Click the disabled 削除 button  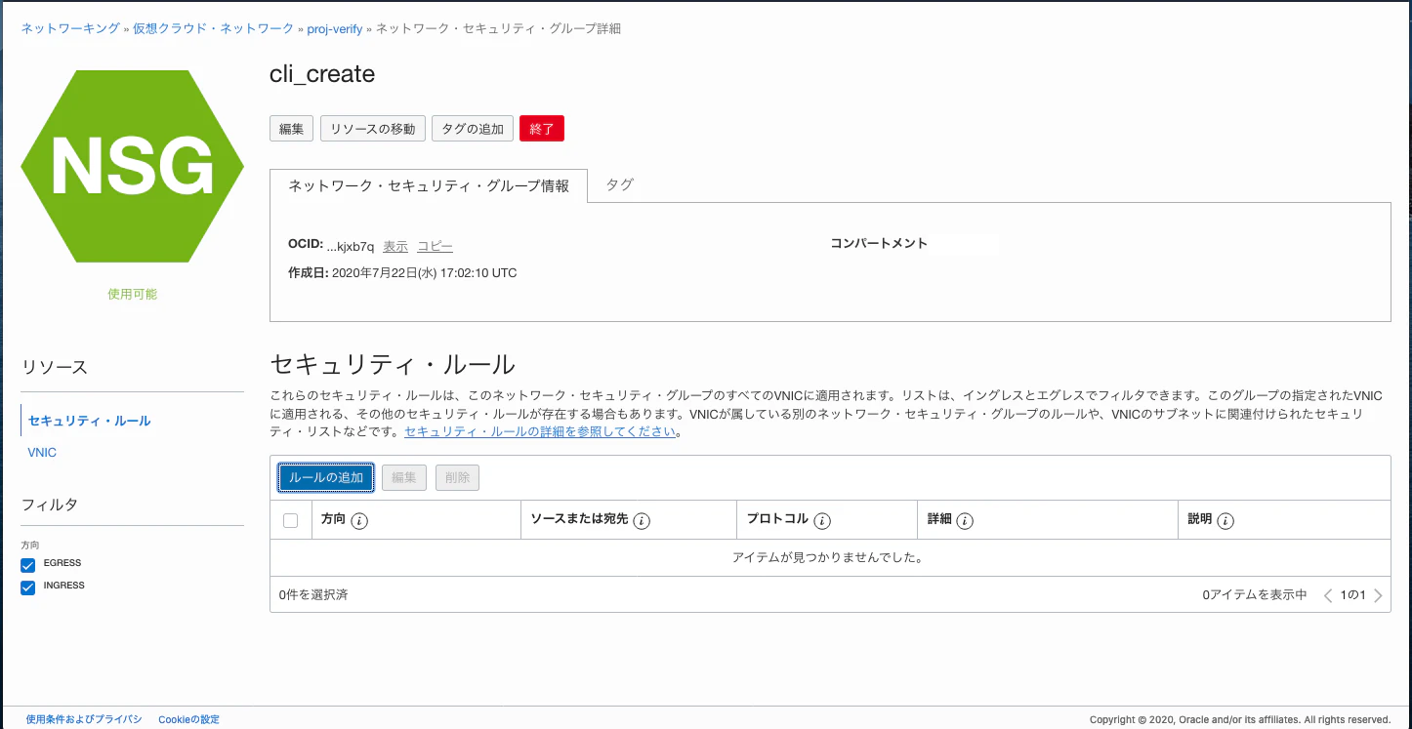457,477
